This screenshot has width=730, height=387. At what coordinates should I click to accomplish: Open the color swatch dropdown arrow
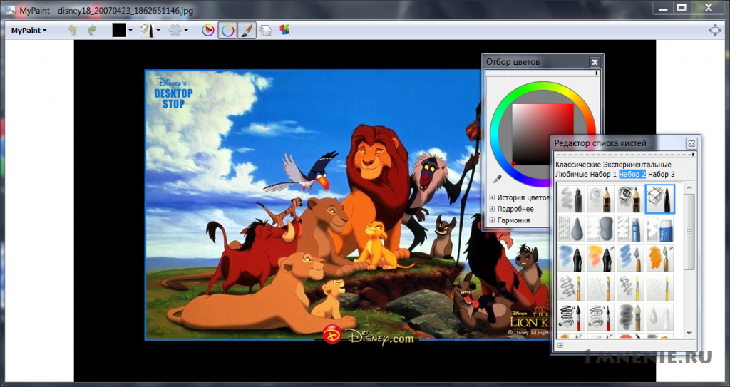point(130,30)
